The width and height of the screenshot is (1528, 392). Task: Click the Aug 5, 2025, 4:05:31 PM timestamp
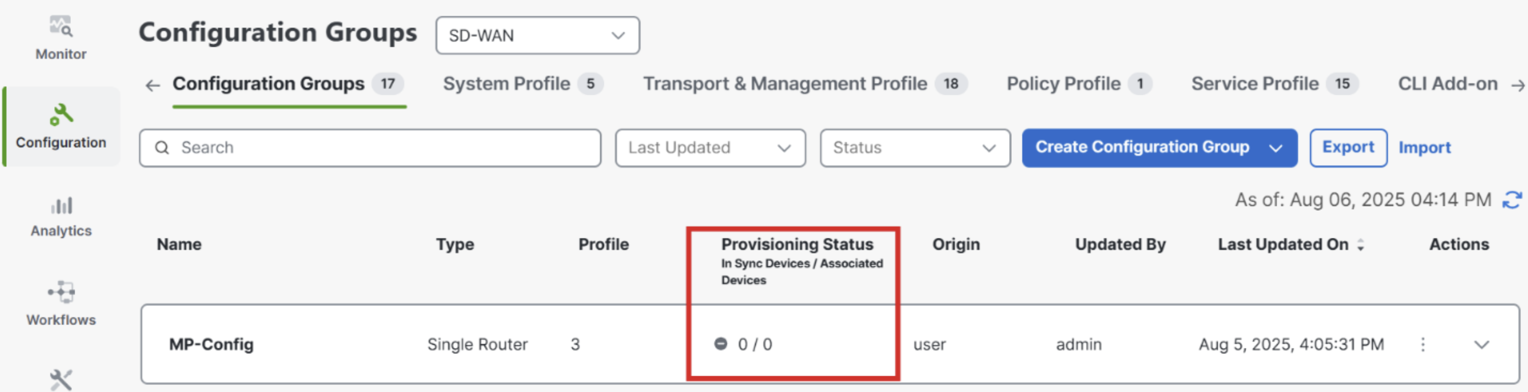[1291, 345]
